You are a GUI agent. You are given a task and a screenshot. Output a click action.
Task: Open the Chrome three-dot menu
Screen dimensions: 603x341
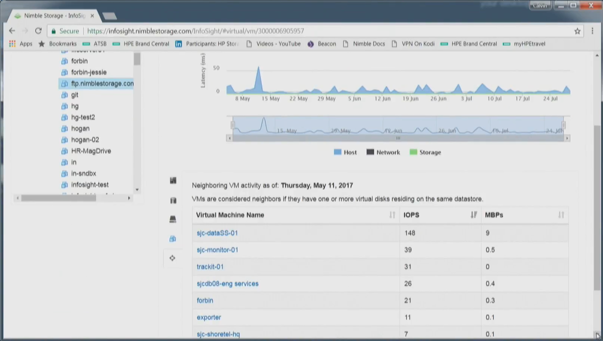pyautogui.click(x=592, y=31)
